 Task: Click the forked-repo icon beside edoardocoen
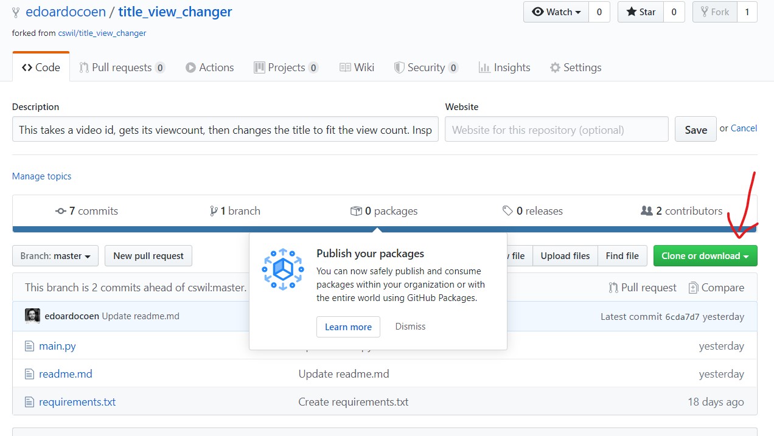(x=16, y=12)
